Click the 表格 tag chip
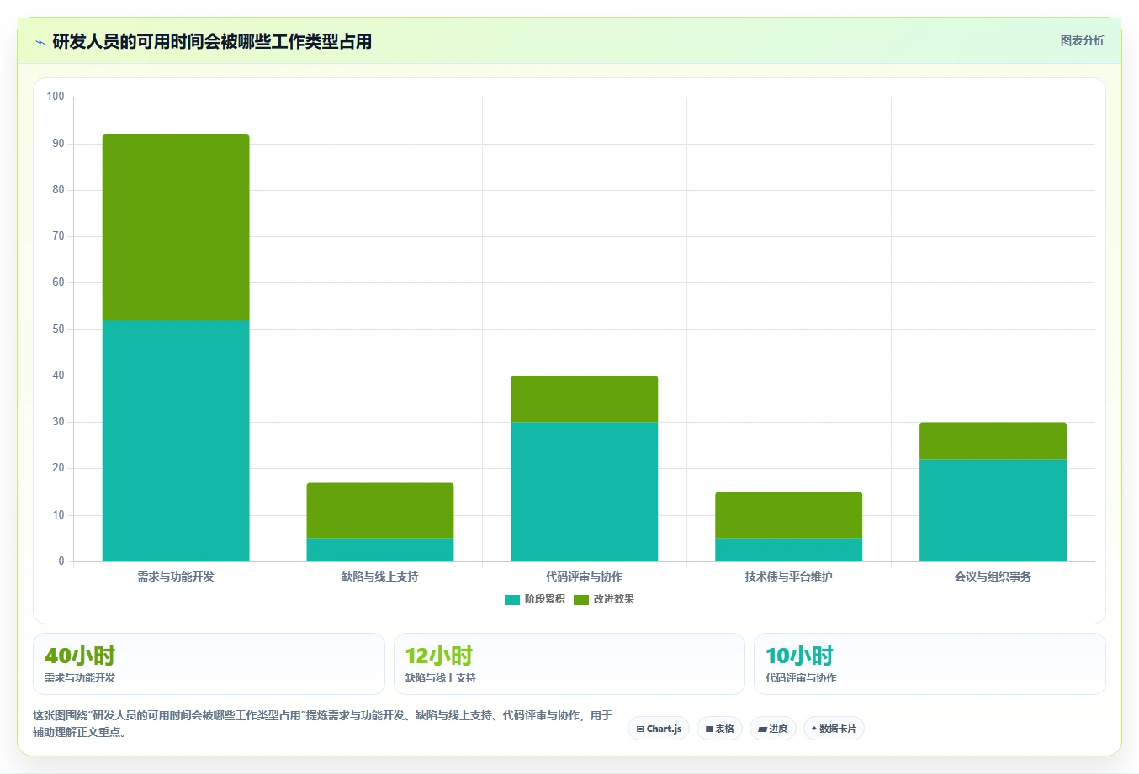Image resolution: width=1139 pixels, height=774 pixels. pyautogui.click(x=719, y=729)
